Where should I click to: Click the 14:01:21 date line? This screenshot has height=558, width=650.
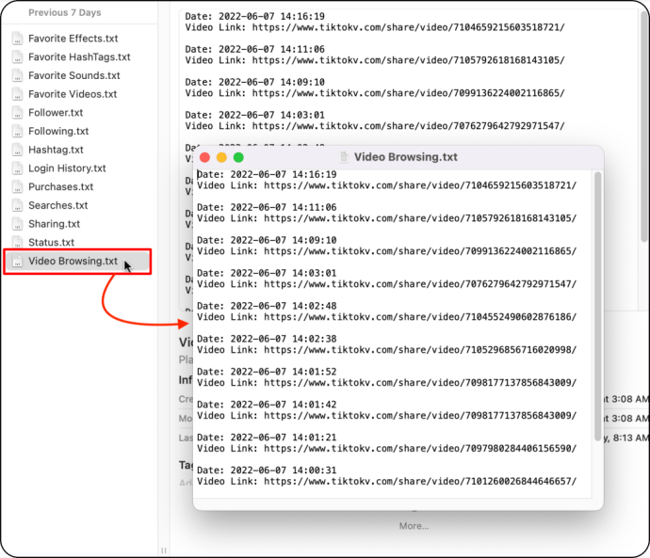coord(267,438)
